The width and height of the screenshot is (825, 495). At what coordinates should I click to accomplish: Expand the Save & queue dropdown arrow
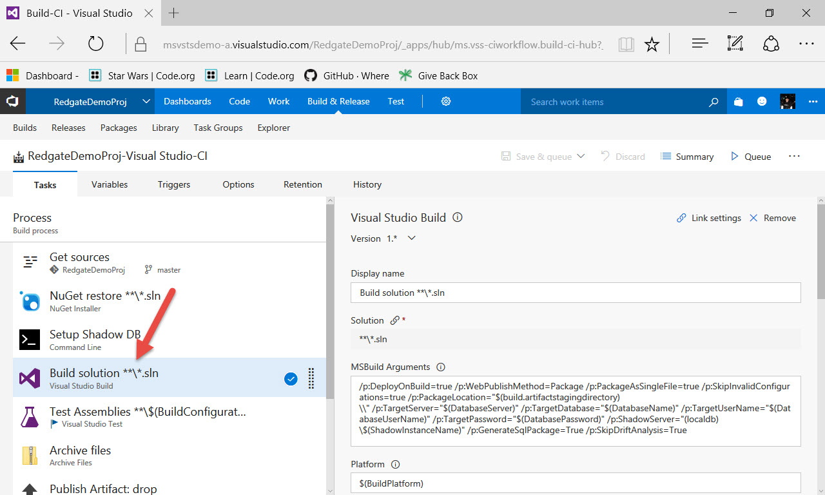tap(581, 156)
